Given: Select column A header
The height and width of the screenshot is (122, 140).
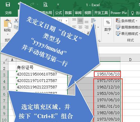Looking at the screenshot, I should pos(12,60).
